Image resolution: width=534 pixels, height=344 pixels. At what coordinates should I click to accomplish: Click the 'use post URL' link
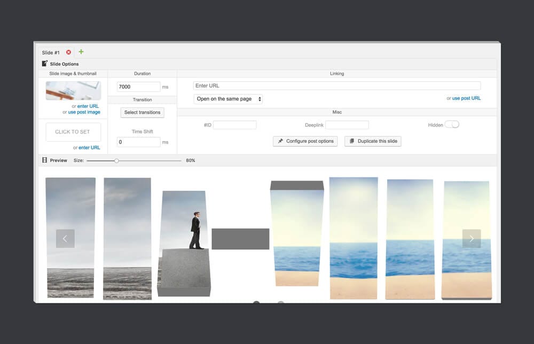click(x=466, y=98)
